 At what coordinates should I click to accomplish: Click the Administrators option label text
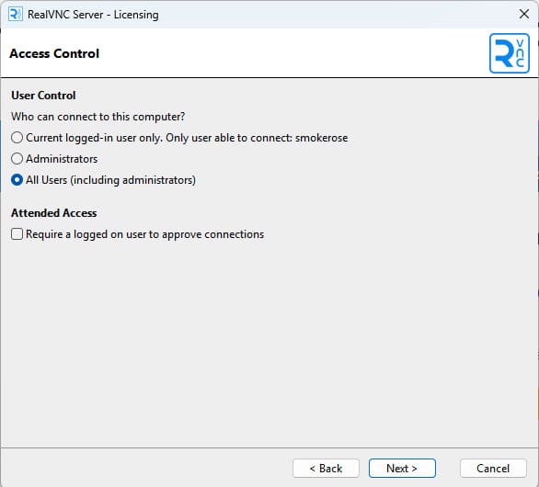click(x=62, y=159)
